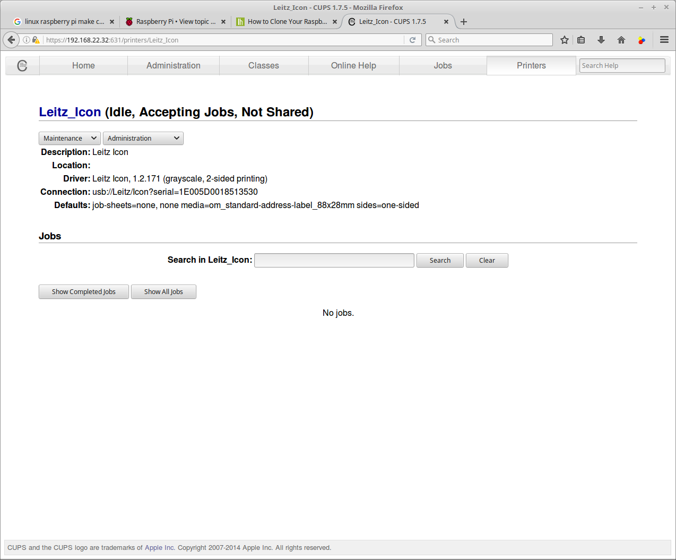676x560 pixels.
Task: Expand the Maintenance dropdown
Action: [70, 138]
